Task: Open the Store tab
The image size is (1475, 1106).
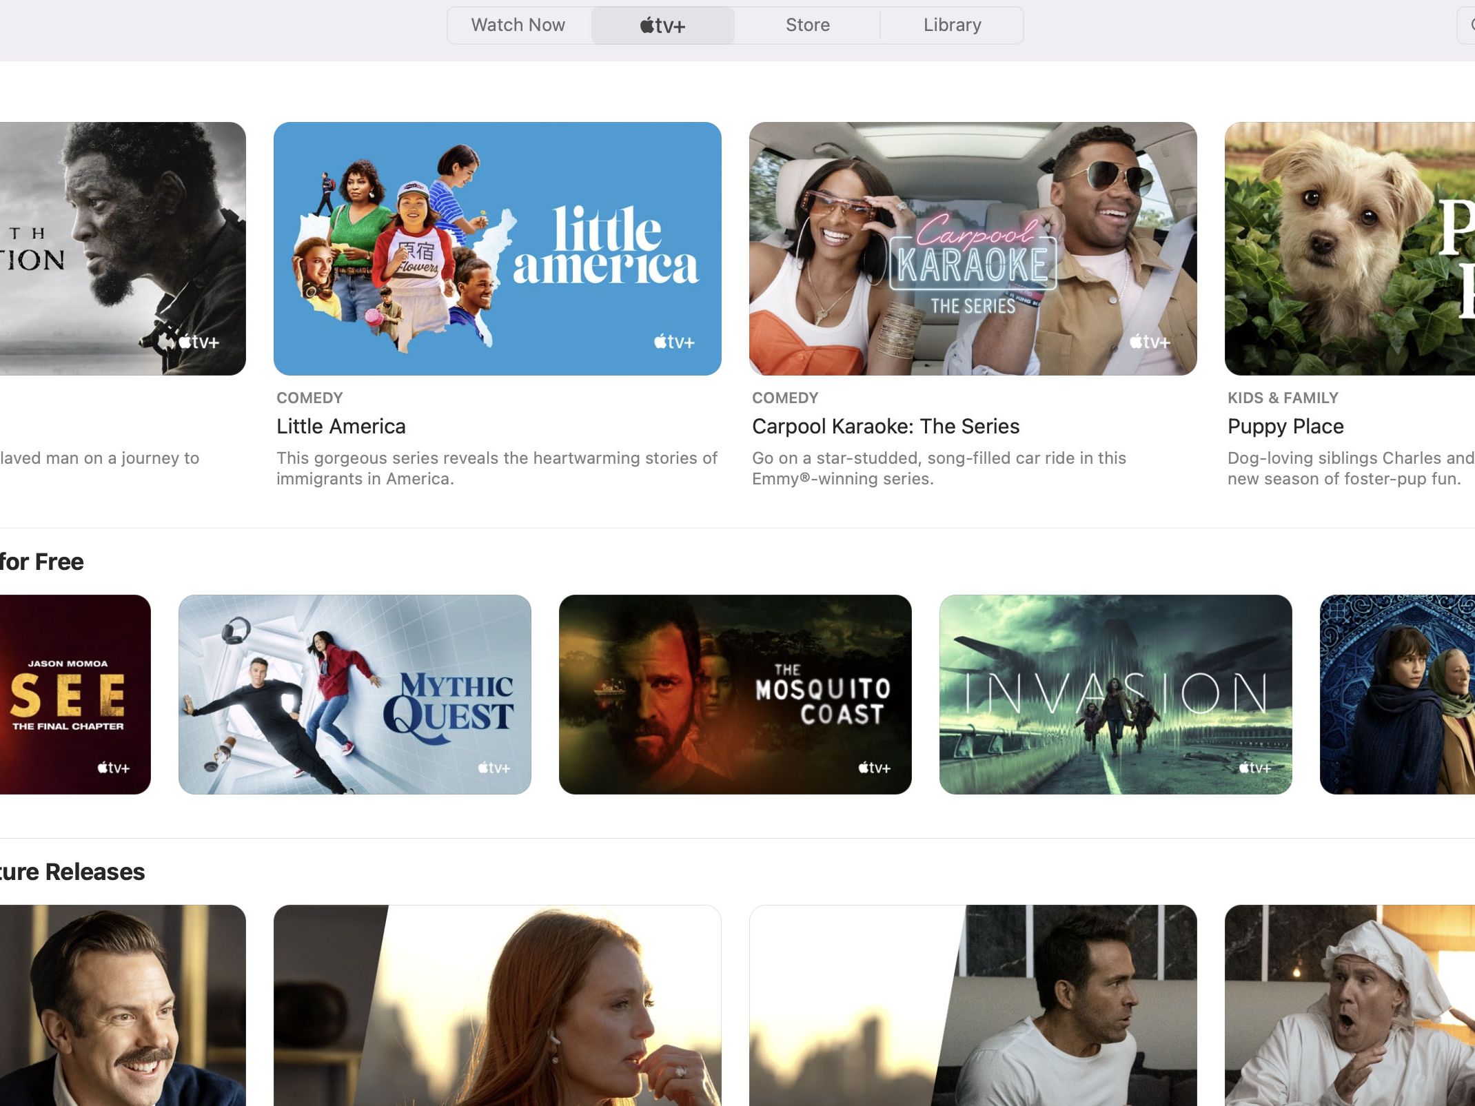Action: click(807, 25)
